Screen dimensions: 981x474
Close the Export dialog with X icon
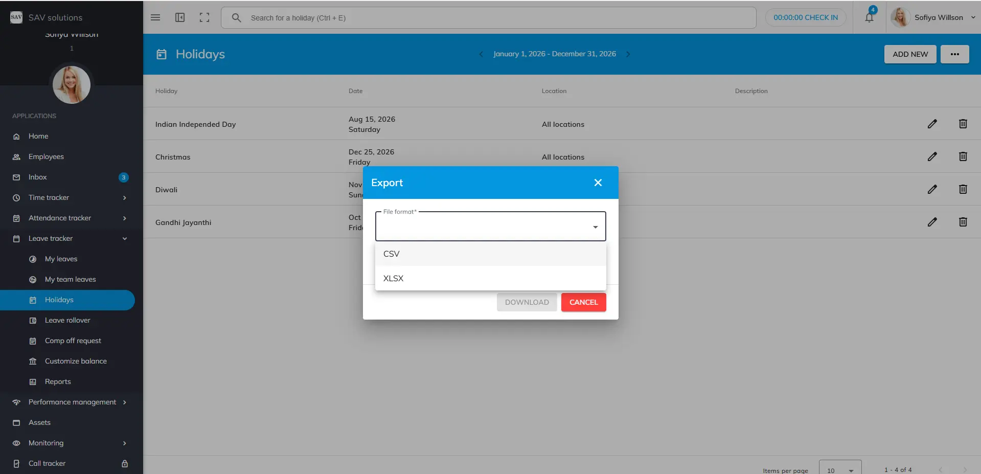(x=598, y=183)
